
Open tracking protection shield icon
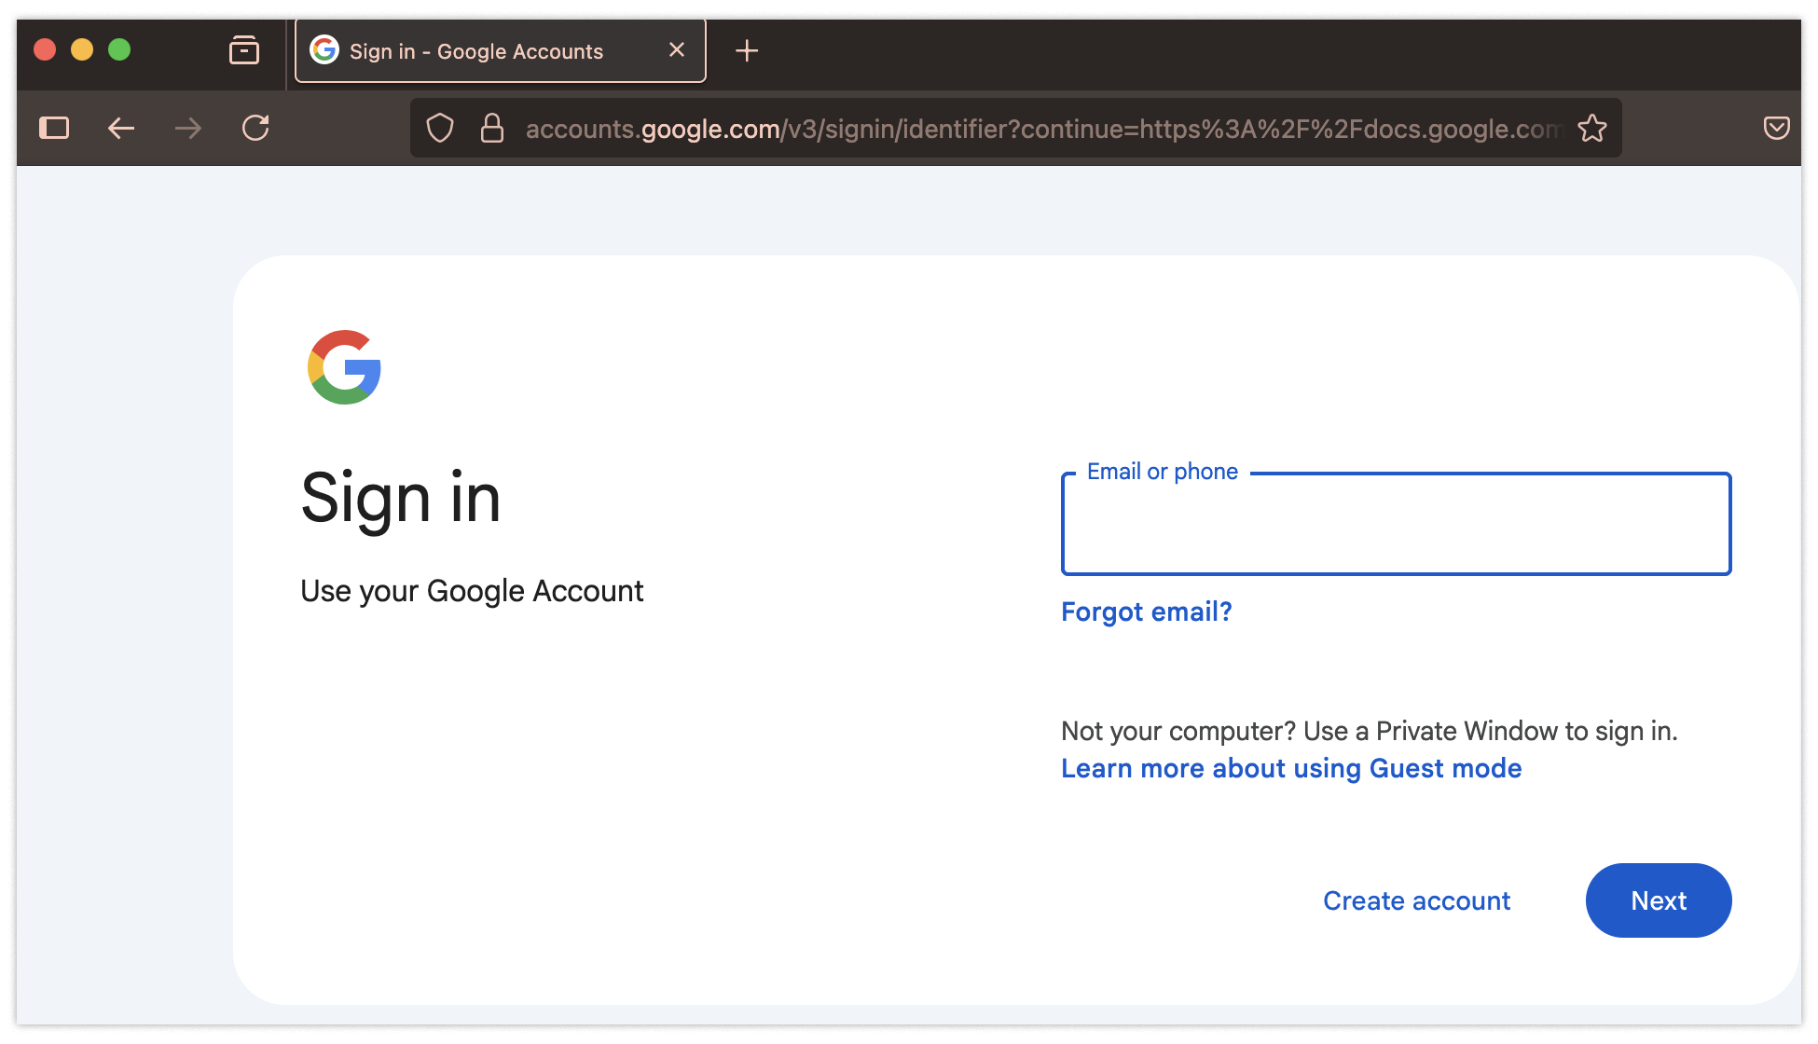[440, 128]
